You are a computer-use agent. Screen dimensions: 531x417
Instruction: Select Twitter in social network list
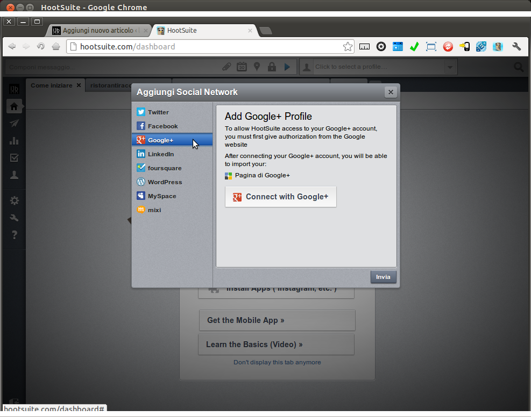172,112
